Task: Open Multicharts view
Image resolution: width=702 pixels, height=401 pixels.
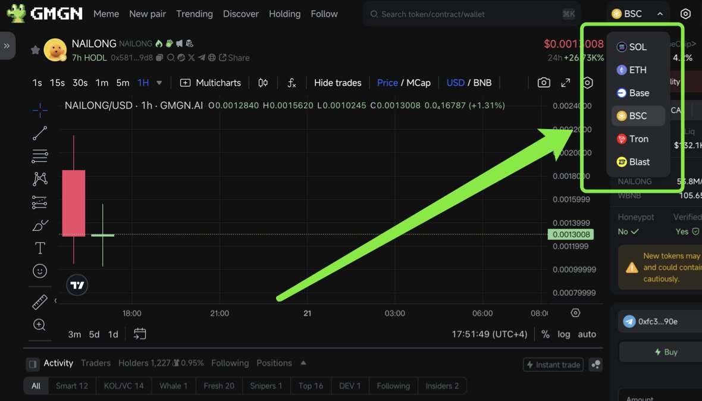Action: pos(211,83)
